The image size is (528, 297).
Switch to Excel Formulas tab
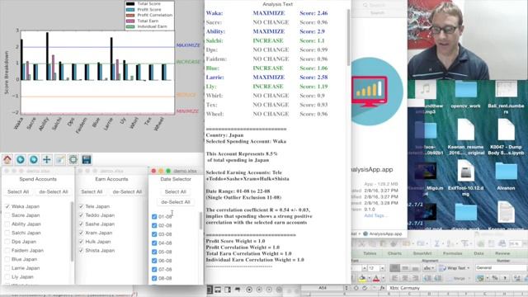452,253
